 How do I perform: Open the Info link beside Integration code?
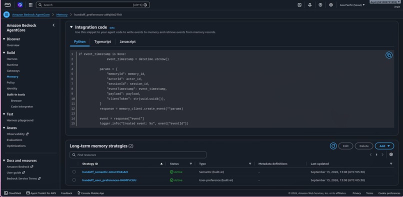pyautogui.click(x=112, y=27)
